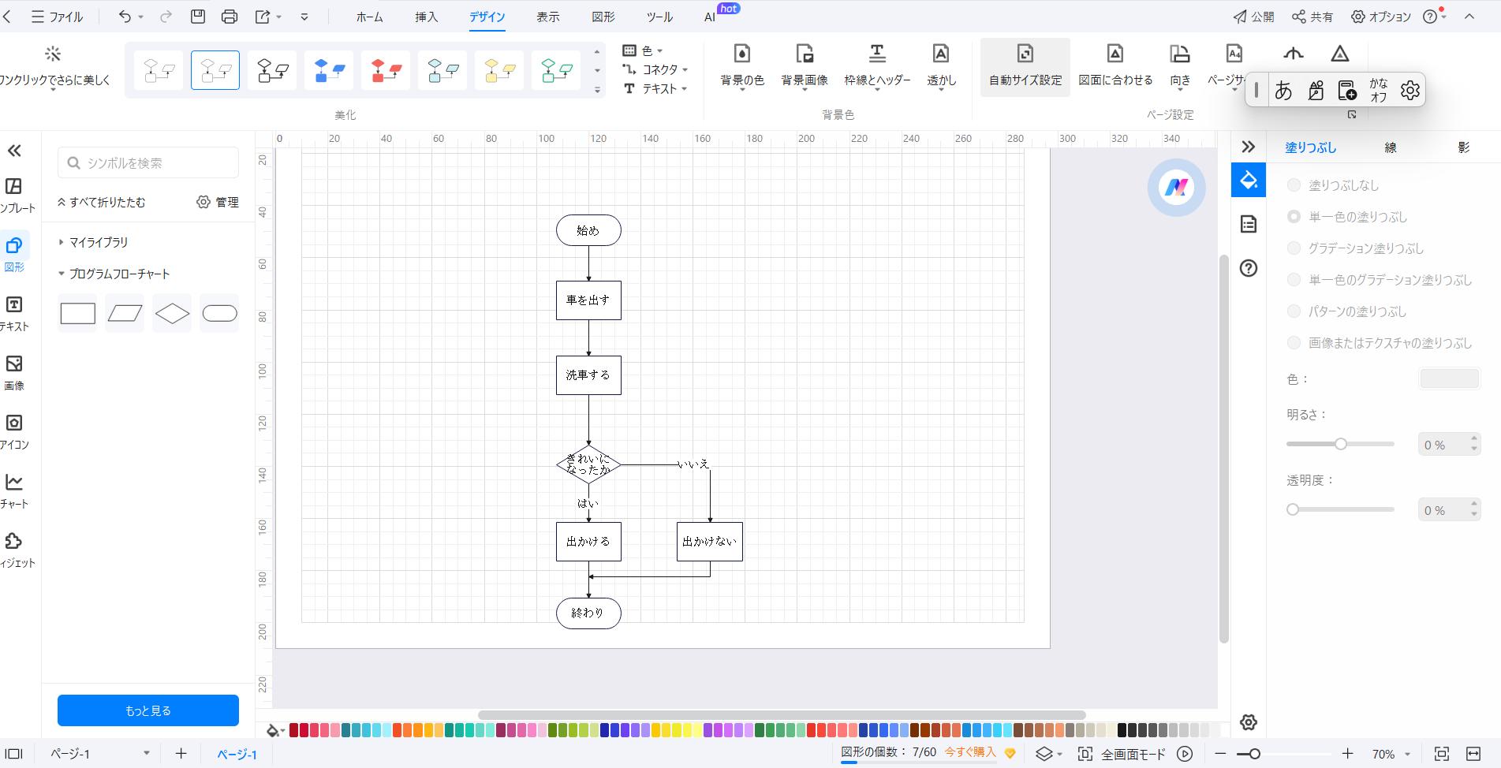Screen dimensions: 1501x768
Task: Click the AI assistant floating circle icon
Action: (1176, 188)
